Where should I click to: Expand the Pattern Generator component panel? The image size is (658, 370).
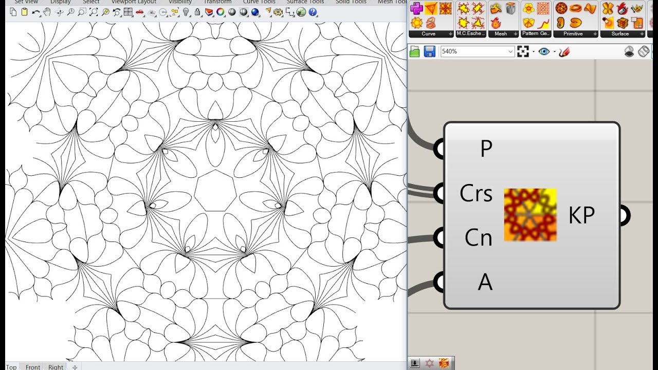[536, 34]
